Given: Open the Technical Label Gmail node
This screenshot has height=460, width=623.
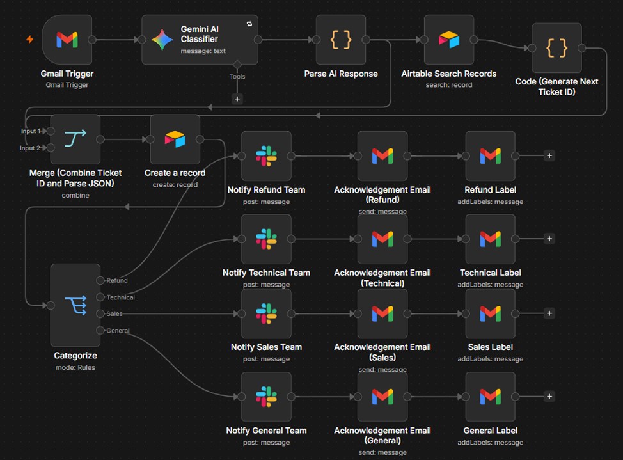Looking at the screenshot, I should coord(491,239).
